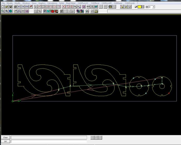Click the green origin axis marker
The width and height of the screenshot is (181, 145).
[13, 101]
